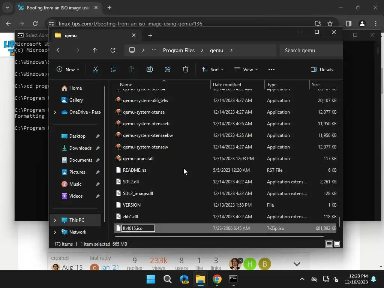Click the Share icon in Explorer toolbar
Image resolution: width=384 pixels, height=288 pixels.
tap(168, 69)
